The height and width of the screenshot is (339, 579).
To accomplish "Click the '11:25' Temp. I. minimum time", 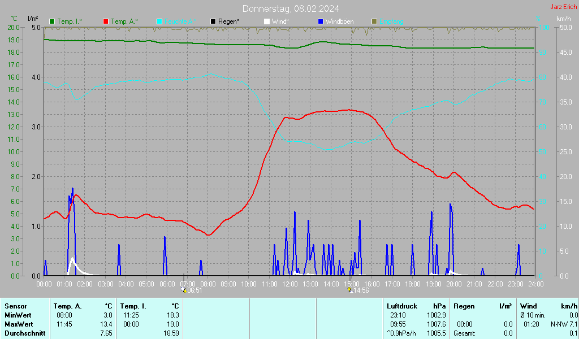I will [131, 315].
